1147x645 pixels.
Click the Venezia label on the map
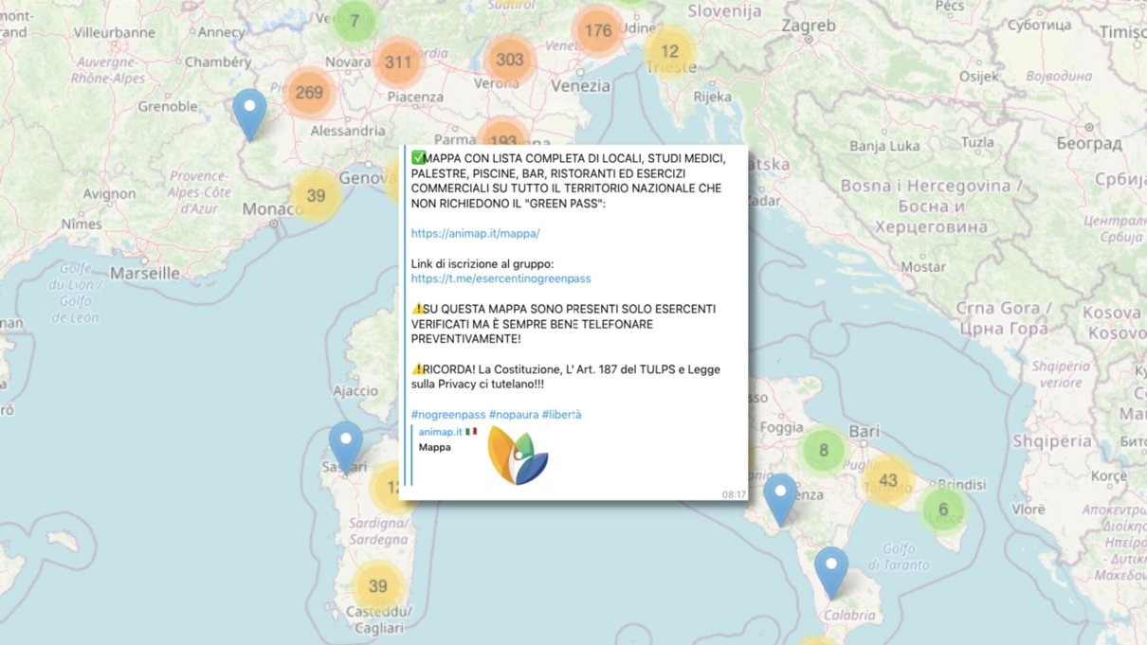[580, 85]
